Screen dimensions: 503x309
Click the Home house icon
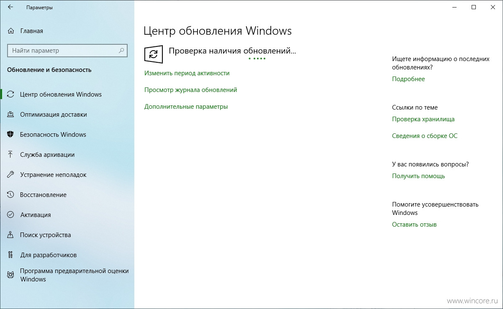pos(11,31)
